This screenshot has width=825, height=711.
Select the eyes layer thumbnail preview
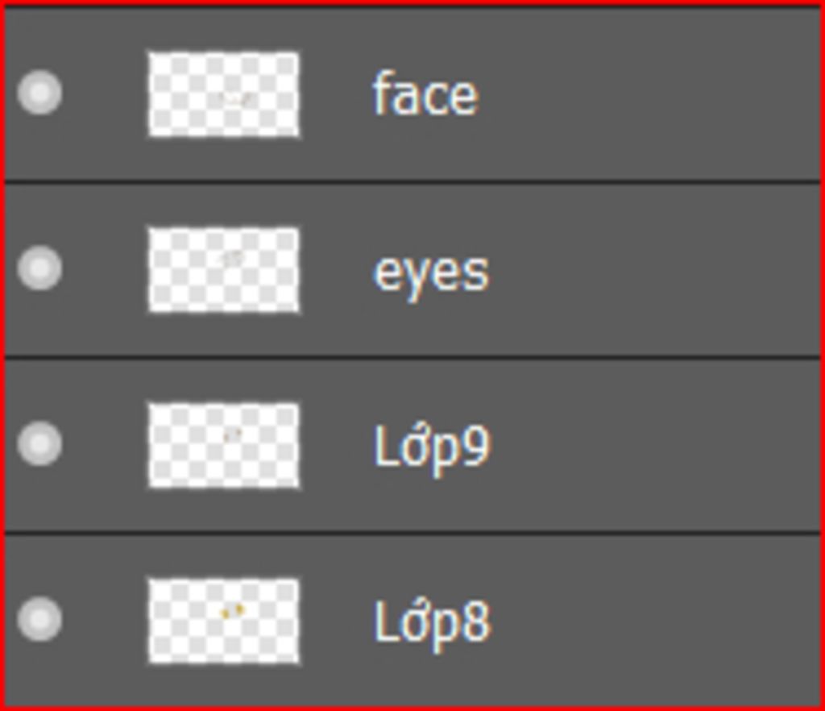coord(224,270)
